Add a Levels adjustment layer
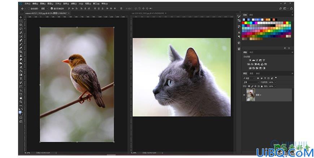The image size is (314, 158). click(x=253, y=60)
